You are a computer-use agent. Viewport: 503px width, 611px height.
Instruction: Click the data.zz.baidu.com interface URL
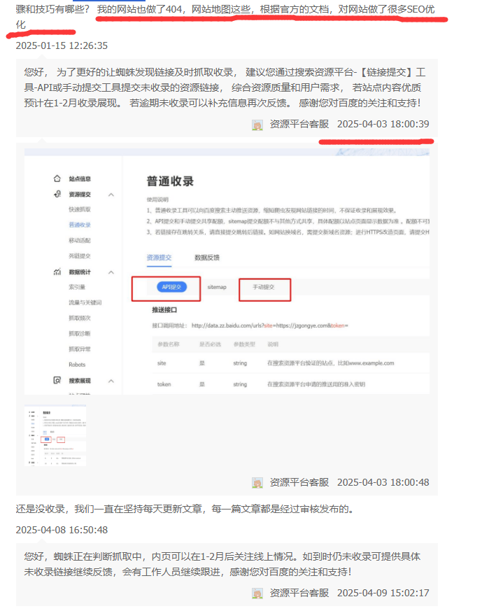[x=269, y=325]
